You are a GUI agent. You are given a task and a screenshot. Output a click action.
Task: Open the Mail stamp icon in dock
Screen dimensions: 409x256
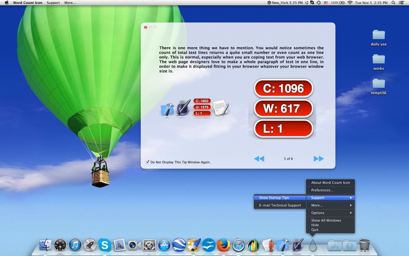point(119,245)
